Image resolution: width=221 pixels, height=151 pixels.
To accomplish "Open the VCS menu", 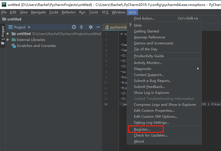I will 105,12.
